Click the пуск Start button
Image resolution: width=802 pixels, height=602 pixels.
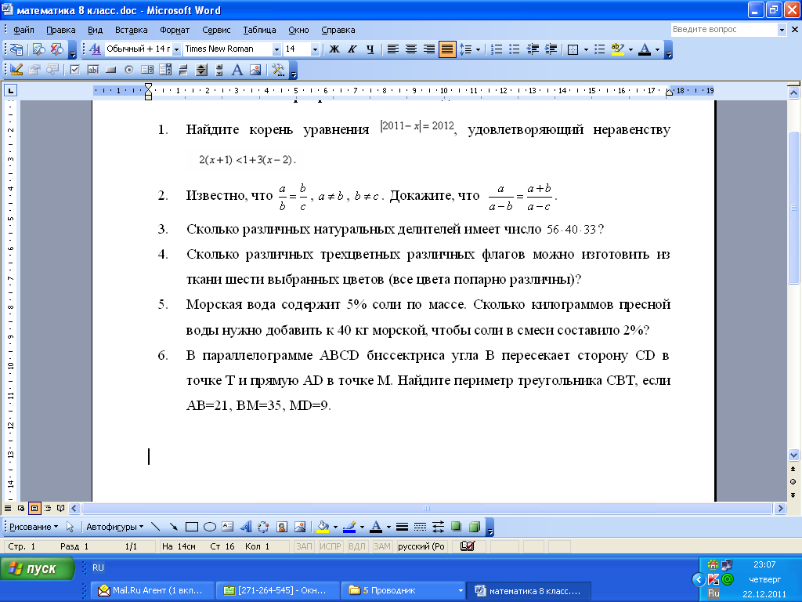click(x=38, y=569)
